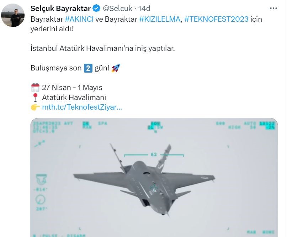Click the number 2 keycap emoji
This screenshot has height=237, width=292.
tap(88, 68)
